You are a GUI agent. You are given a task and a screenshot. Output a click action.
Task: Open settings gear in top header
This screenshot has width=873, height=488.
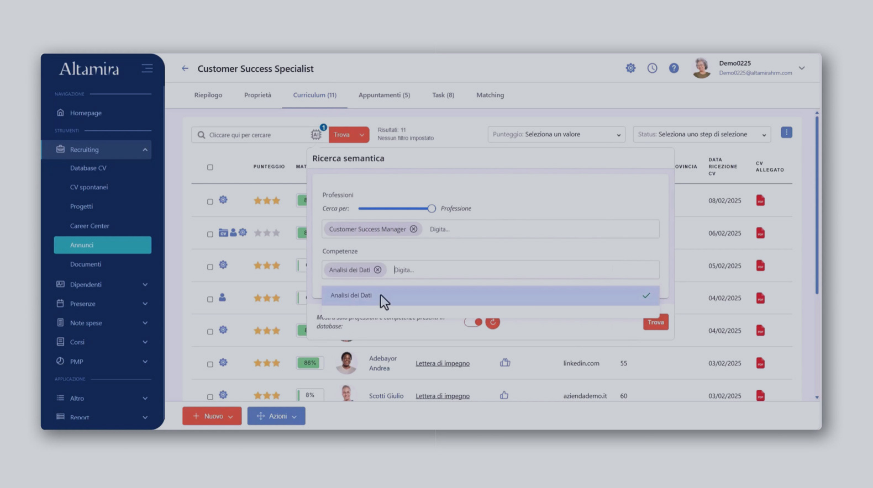(630, 68)
